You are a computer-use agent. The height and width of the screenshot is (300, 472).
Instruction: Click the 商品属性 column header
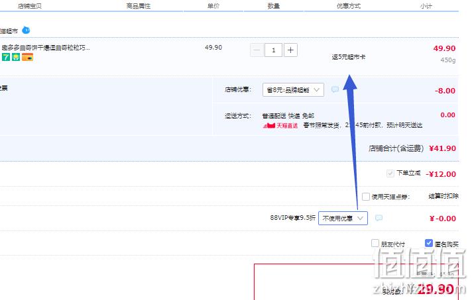[x=138, y=6]
